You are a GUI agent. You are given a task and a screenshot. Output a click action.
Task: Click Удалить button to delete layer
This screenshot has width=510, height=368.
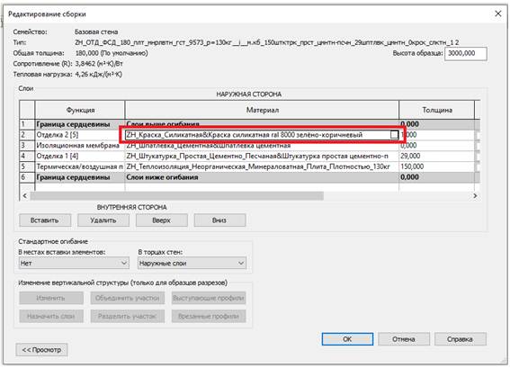[103, 220]
